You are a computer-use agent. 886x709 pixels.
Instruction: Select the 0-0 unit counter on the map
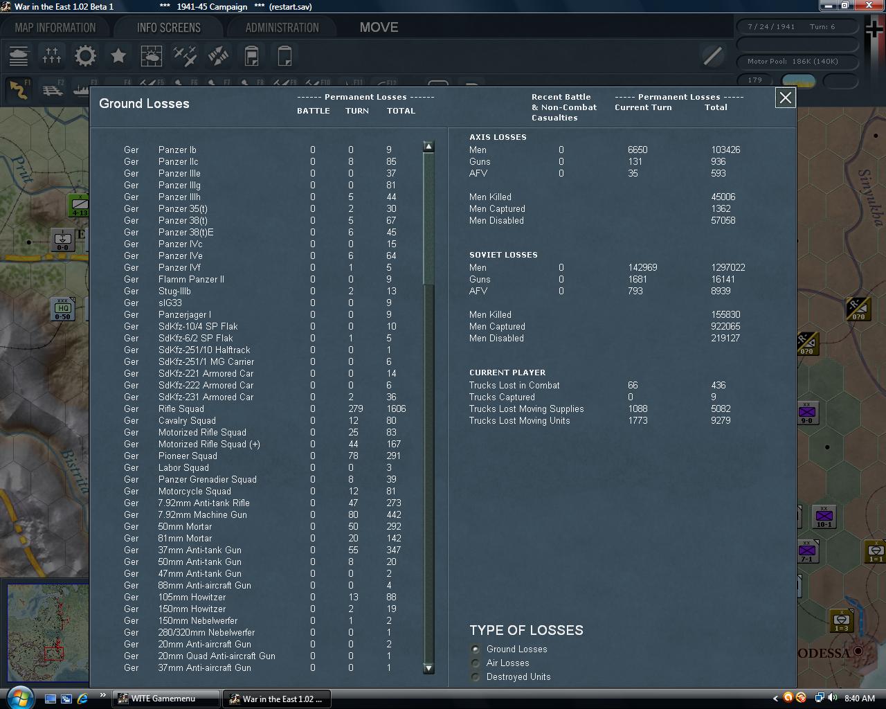tap(63, 240)
